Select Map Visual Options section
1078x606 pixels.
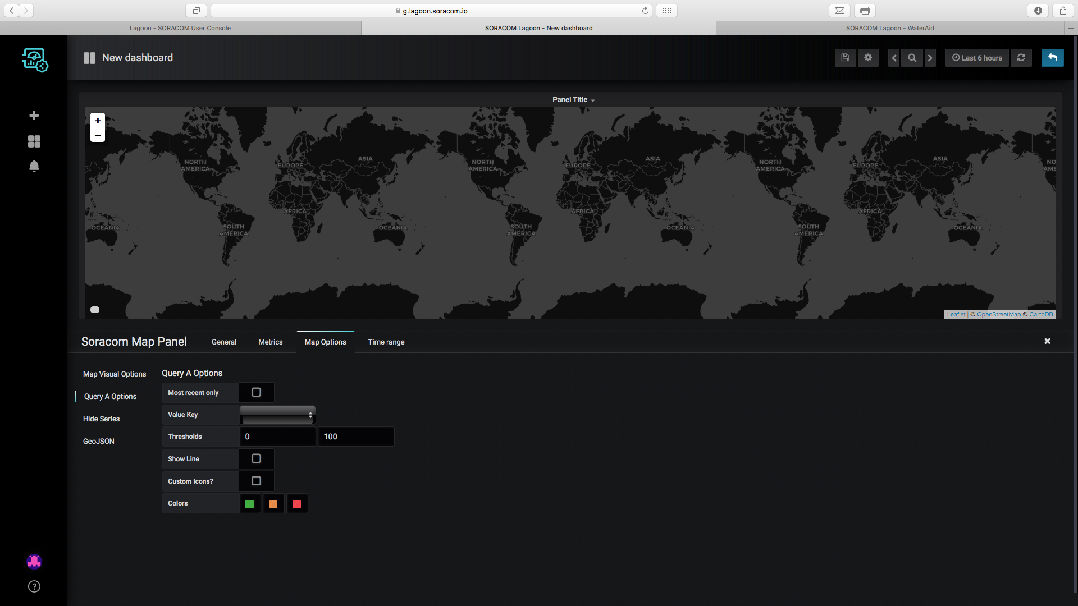tap(115, 374)
